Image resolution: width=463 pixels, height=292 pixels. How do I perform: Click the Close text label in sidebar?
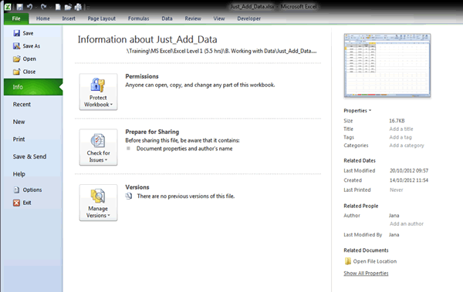tap(29, 72)
